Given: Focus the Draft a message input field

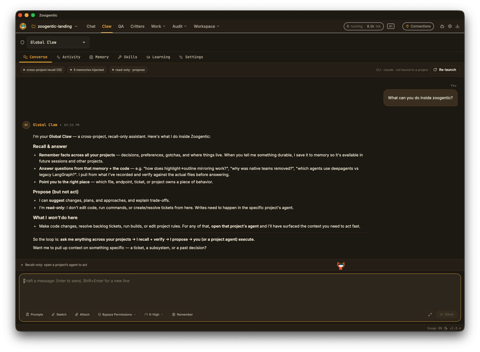Looking at the screenshot, I should pyautogui.click(x=240, y=291).
